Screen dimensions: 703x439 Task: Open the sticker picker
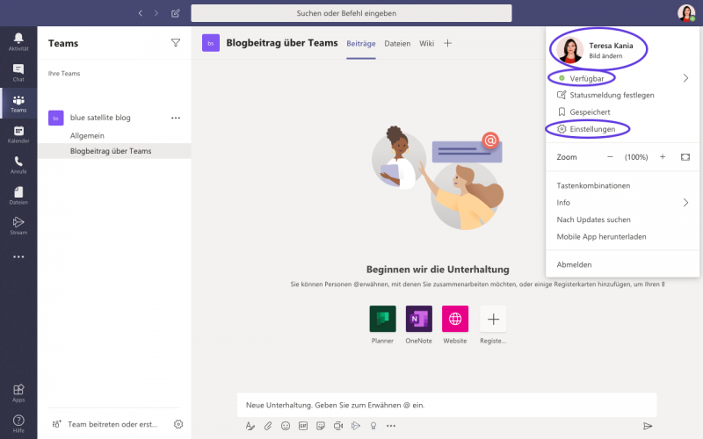coord(321,426)
